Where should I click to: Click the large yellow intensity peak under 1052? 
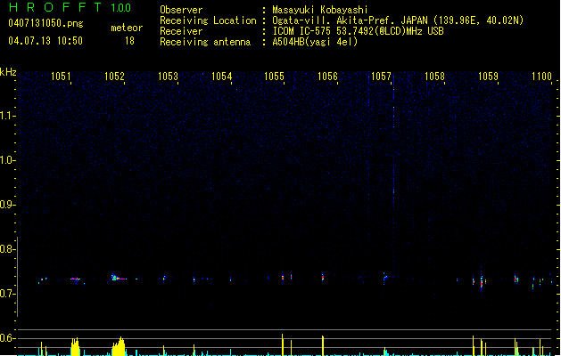(119, 346)
